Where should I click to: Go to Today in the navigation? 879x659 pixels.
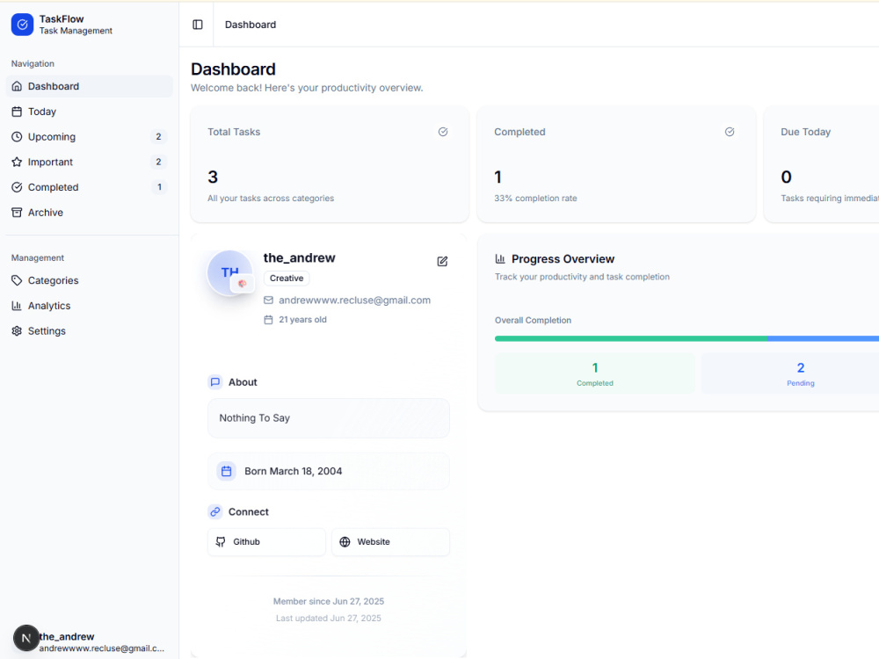coord(89,112)
